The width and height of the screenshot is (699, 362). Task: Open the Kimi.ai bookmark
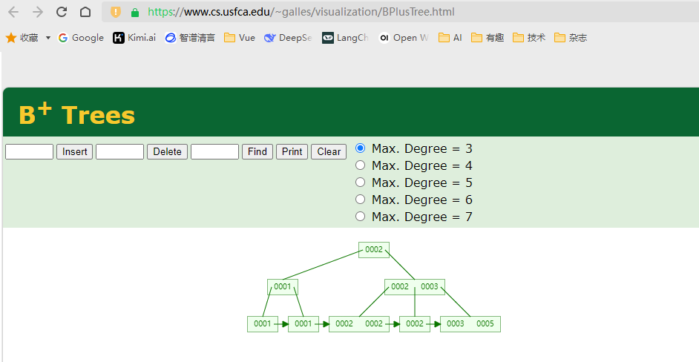[134, 38]
